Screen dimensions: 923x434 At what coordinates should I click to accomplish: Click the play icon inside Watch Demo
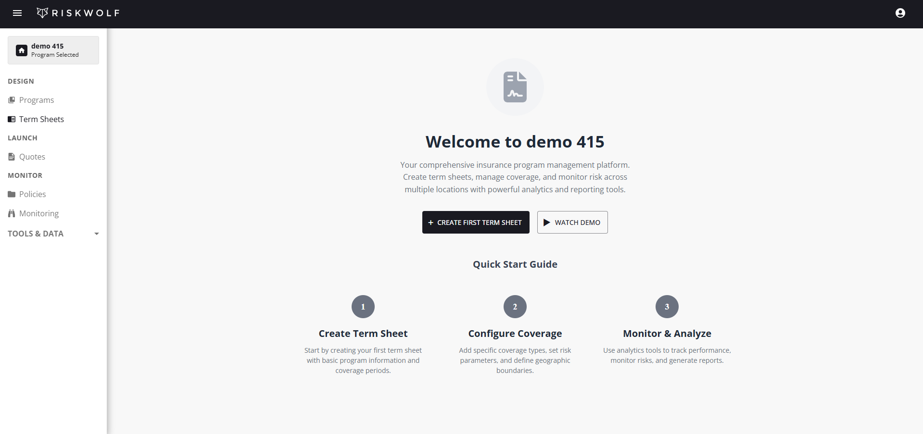coord(547,222)
